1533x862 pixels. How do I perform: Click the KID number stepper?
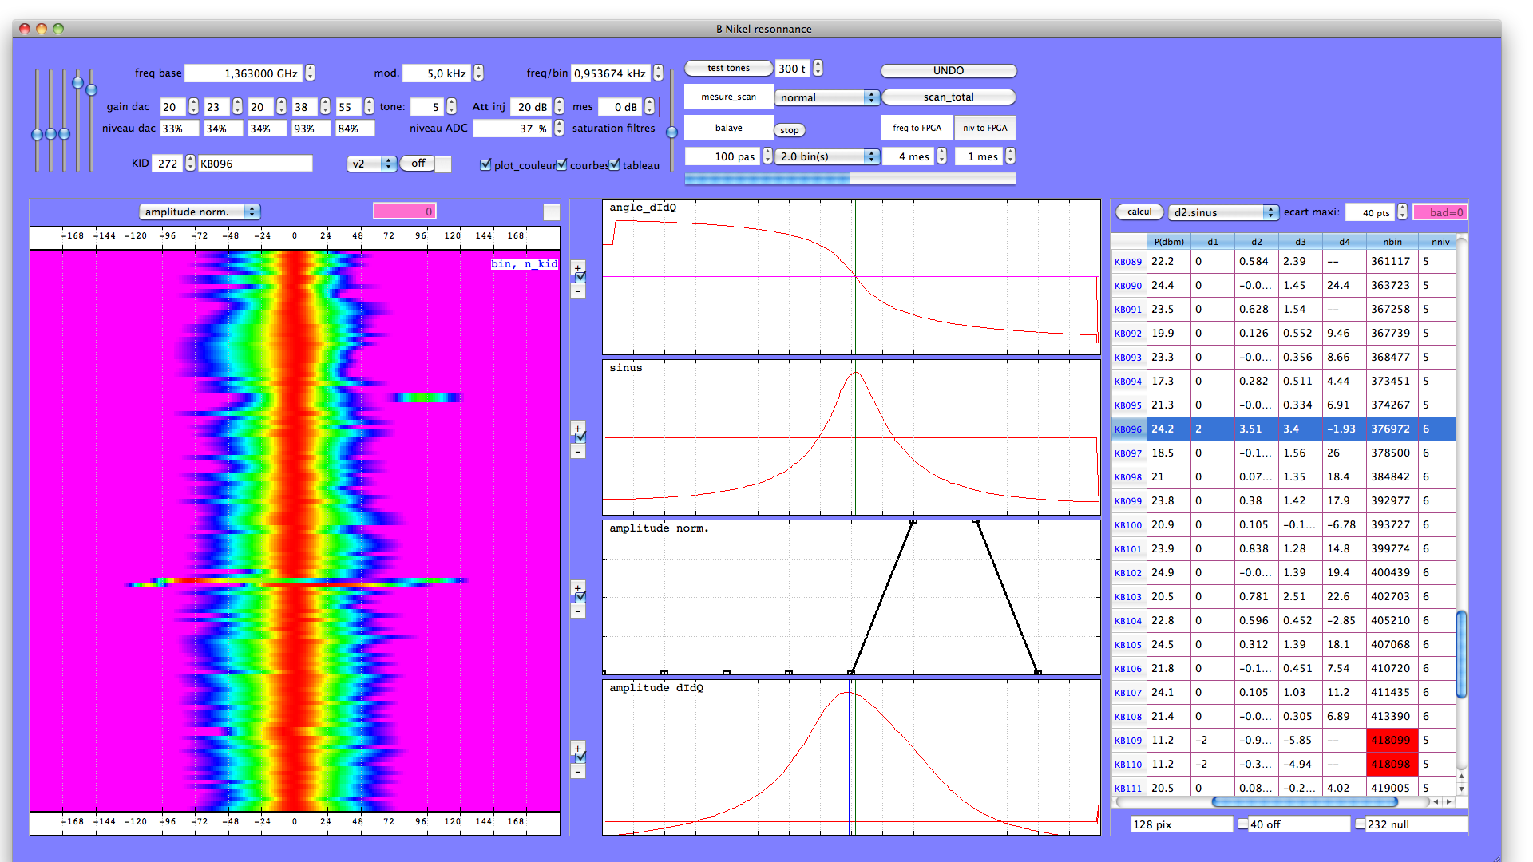pos(190,163)
